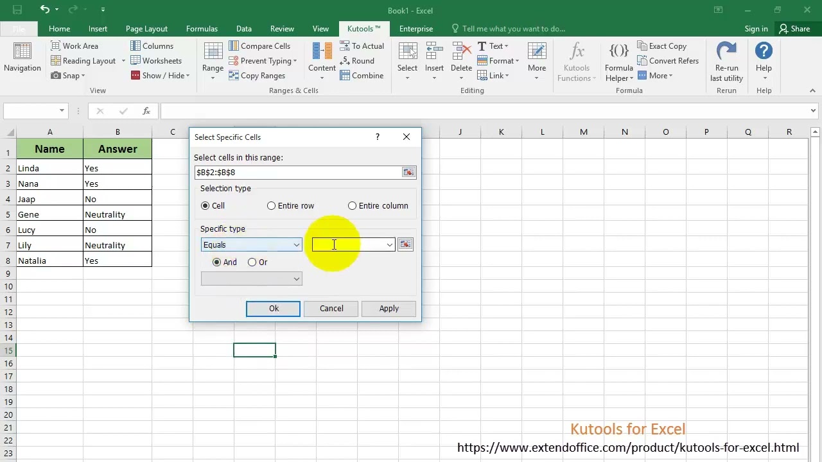Click the value picker icon in Specific type
The image size is (822, 462).
[405, 244]
